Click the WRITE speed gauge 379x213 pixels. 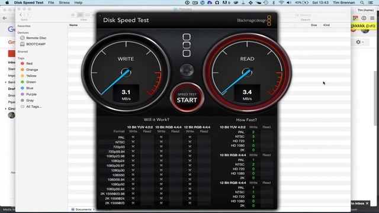(126, 73)
